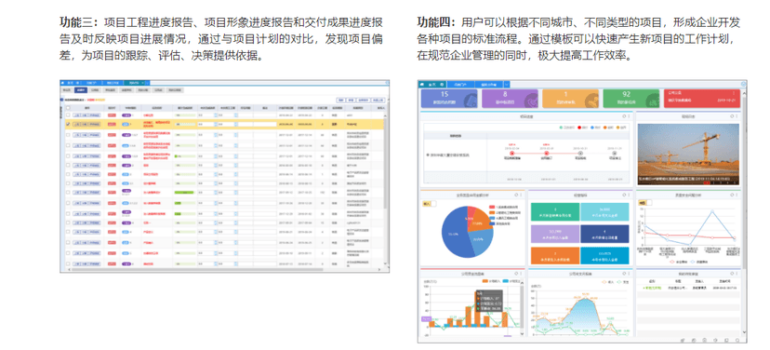770x350 pixels.
Task: Open the green KPI tile
Action: click(x=555, y=211)
